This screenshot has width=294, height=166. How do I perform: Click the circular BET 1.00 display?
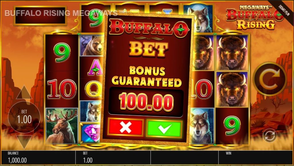tap(24, 117)
